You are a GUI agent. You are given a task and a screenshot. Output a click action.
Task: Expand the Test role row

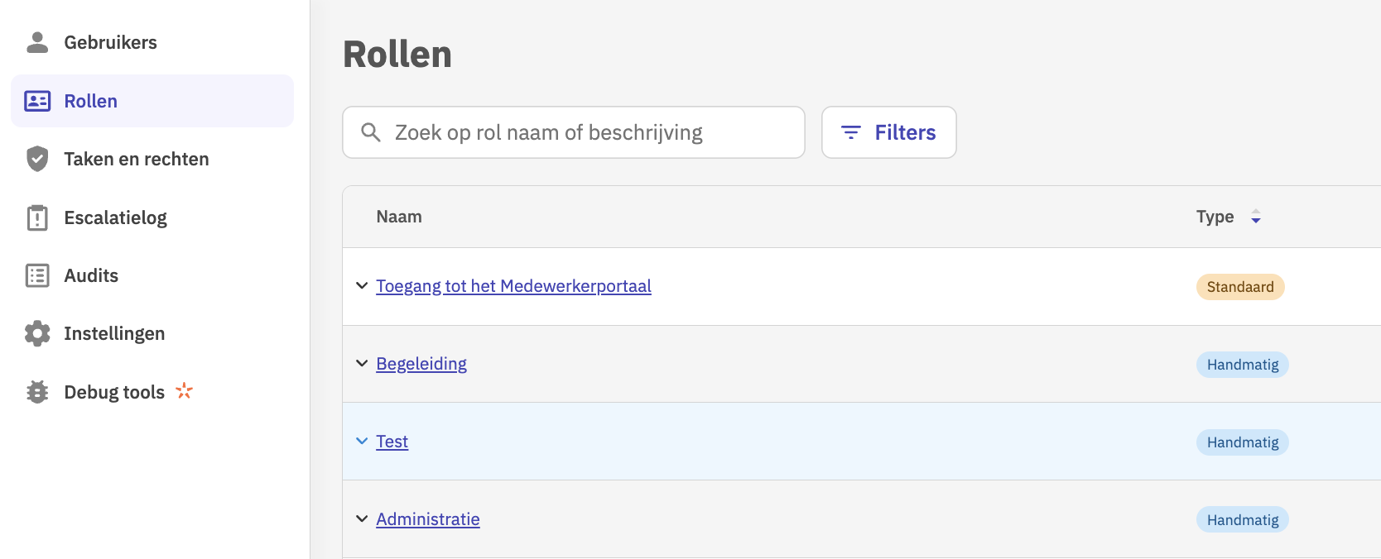[x=362, y=442]
